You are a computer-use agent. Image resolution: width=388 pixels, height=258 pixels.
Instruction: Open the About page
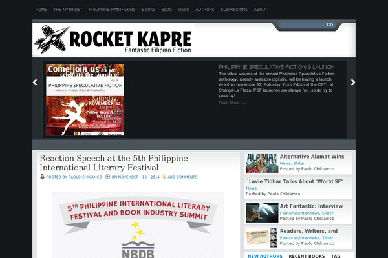(261, 10)
